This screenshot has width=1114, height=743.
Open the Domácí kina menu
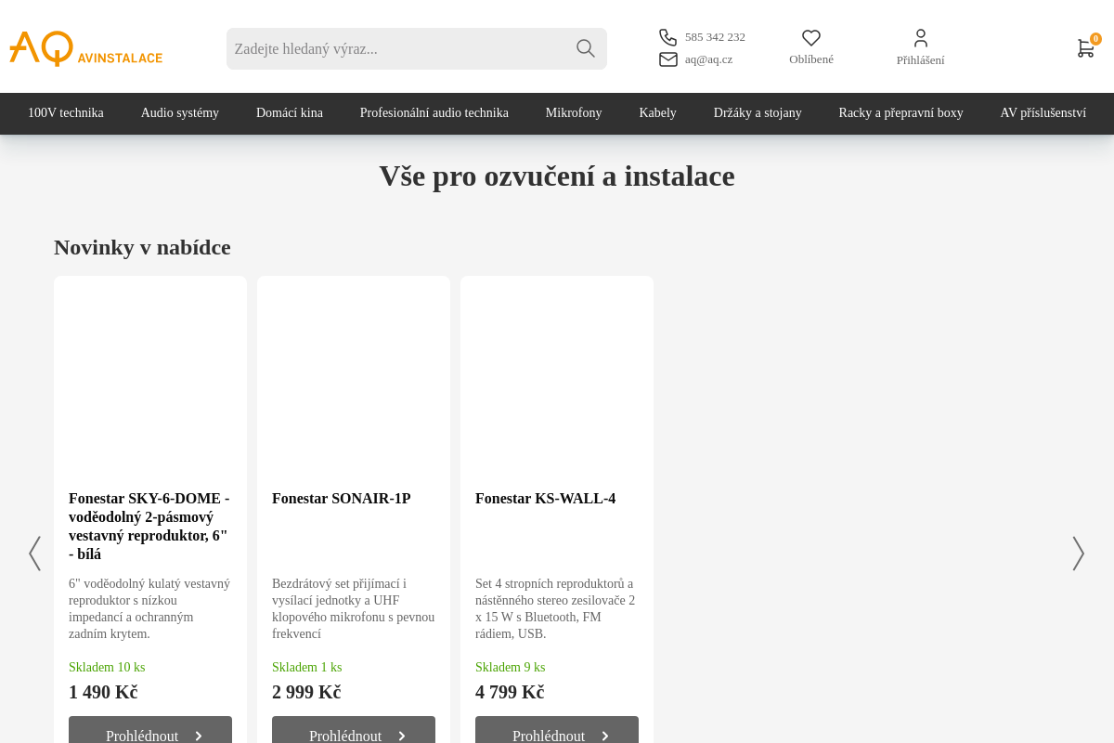tap(290, 113)
